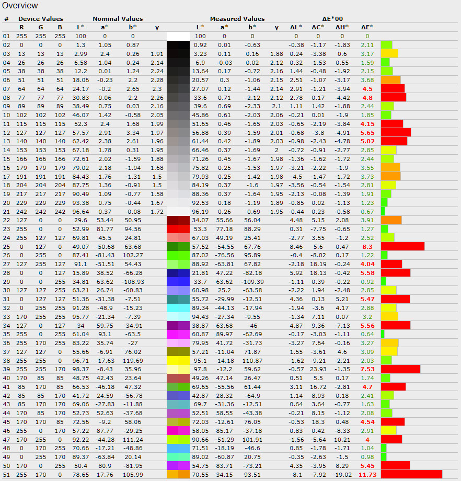Image resolution: width=461 pixels, height=481 pixels.
Task: Click the Device Values column header
Action: pos(40,19)
